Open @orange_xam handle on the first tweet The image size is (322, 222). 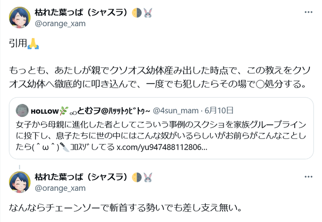tap(60, 24)
